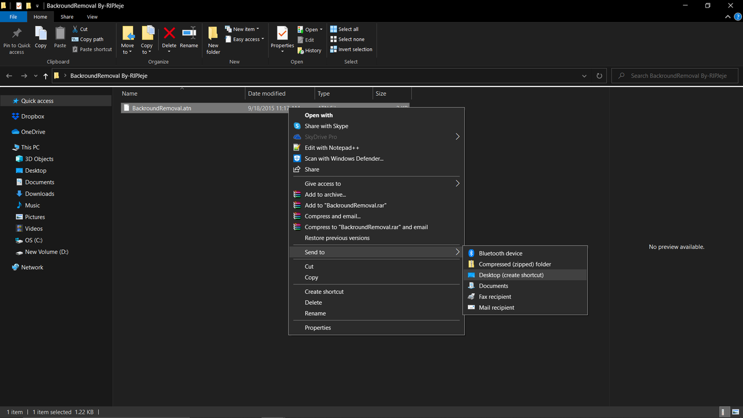Expand the Give access to submenu

(377, 183)
